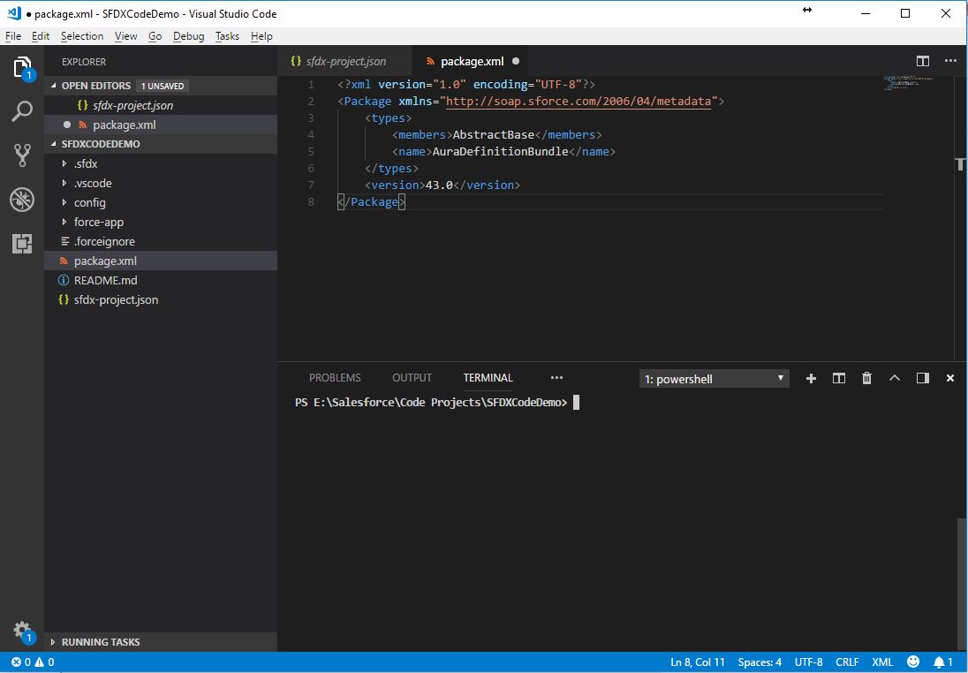Split the terminal panel
This screenshot has height=673, width=968.
[838, 379]
